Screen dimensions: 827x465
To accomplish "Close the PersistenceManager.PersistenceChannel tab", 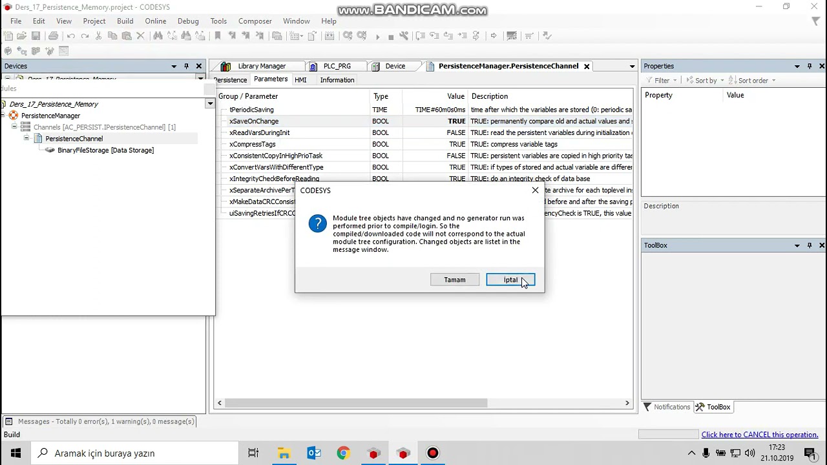I will [x=587, y=67].
